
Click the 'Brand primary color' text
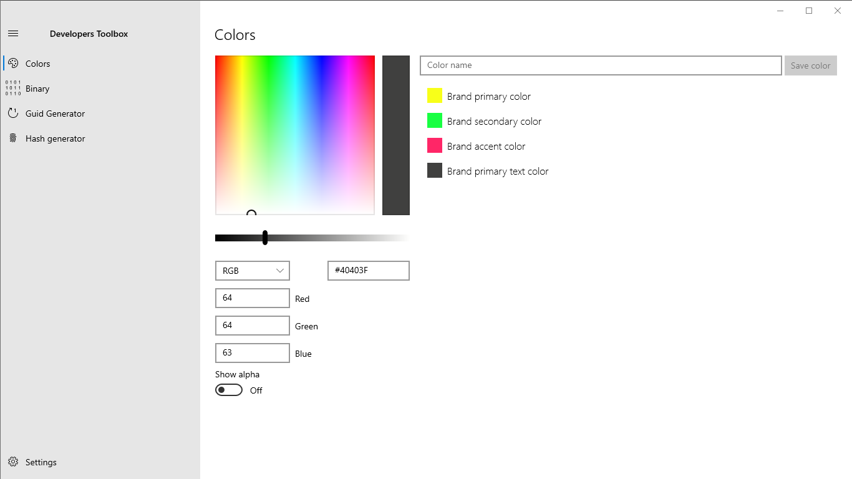click(x=489, y=97)
